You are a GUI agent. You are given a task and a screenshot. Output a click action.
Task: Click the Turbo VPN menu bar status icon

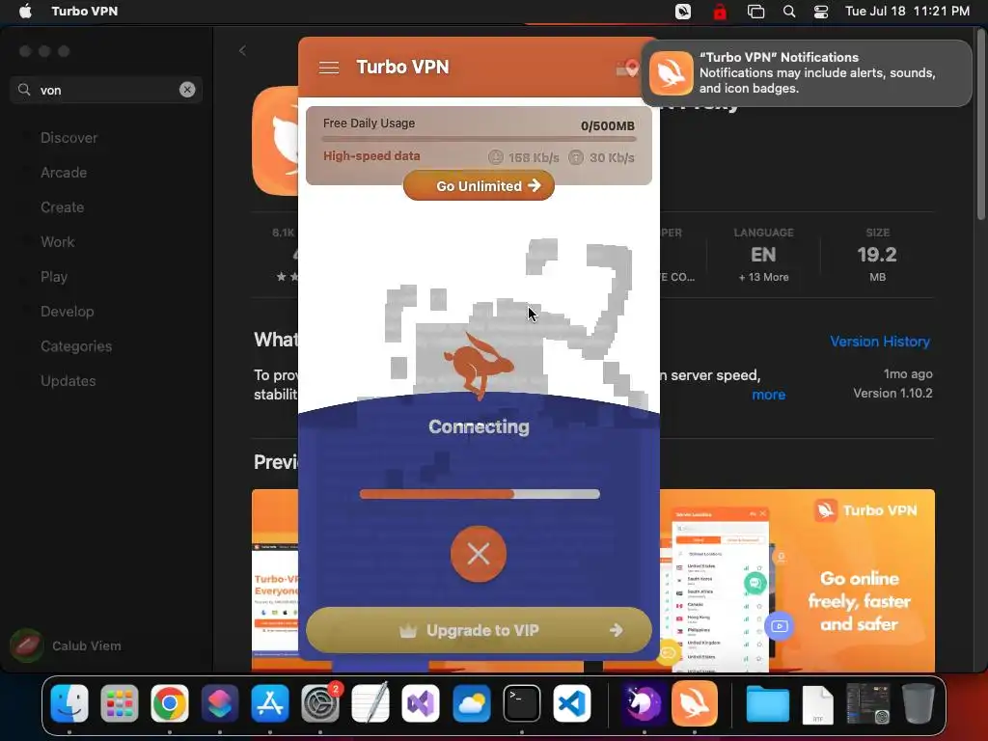[x=683, y=12]
